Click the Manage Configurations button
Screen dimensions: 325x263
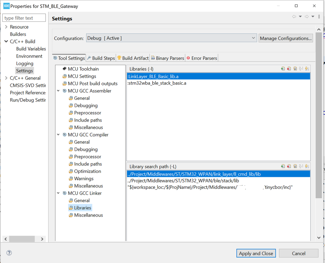coord(286,38)
